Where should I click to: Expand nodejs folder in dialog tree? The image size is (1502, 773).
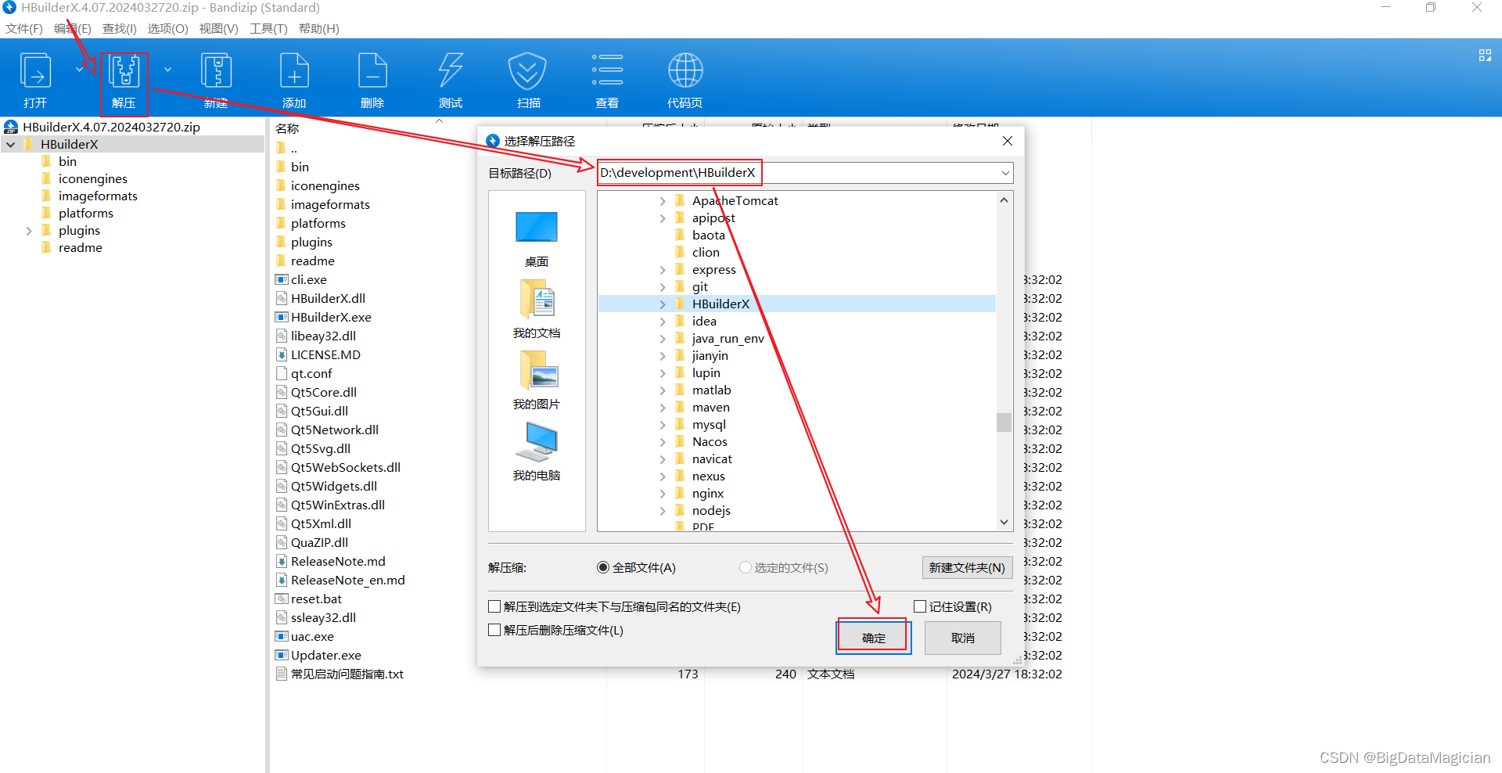click(663, 511)
